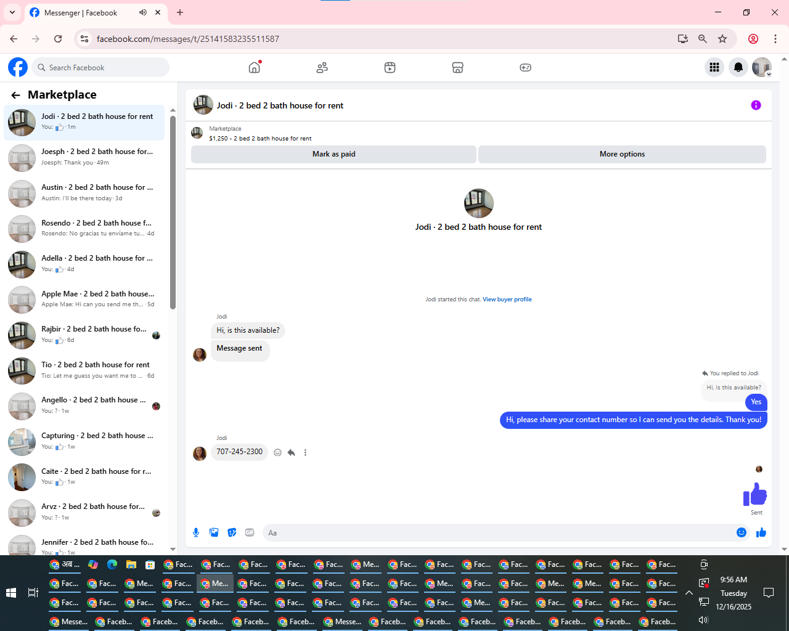This screenshot has width=789, height=631.
Task: React to the 707-245-2300 message
Action: 277,452
